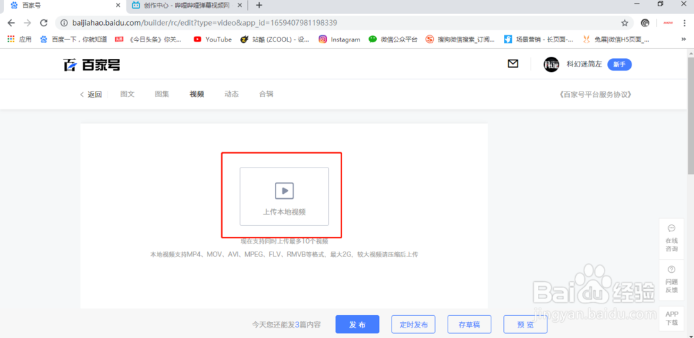Click the swirl extension icon in toolbar
The height and width of the screenshot is (338, 694).
(645, 23)
